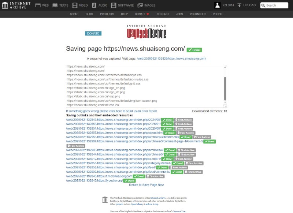The height and width of the screenshot is (213, 293).
Task: Open the Audio speaker icon
Action: click(x=94, y=5)
